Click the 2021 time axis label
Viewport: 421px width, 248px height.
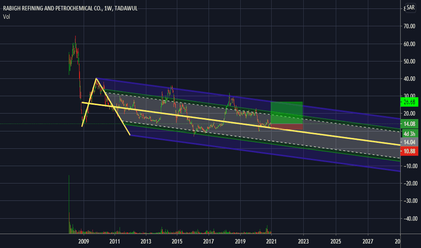[271, 242]
